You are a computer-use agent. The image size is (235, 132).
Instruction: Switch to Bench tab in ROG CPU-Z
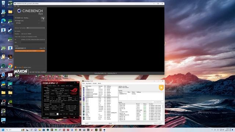[67, 86]
